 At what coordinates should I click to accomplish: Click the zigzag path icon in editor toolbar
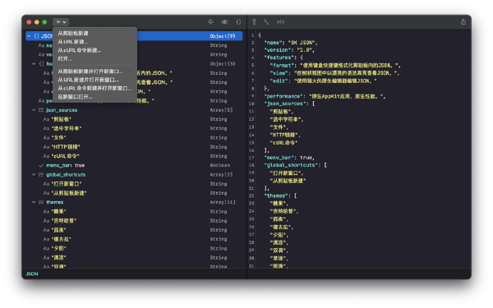(x=266, y=21)
